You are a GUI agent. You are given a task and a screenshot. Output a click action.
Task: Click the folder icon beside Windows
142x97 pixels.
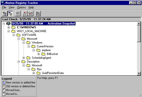point(28,43)
